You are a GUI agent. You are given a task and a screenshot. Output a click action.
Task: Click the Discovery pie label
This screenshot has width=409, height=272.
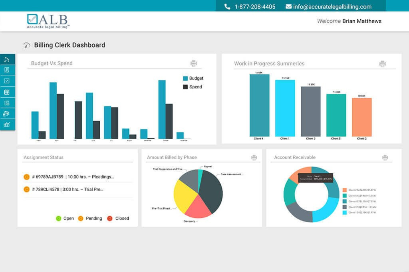(x=189, y=221)
